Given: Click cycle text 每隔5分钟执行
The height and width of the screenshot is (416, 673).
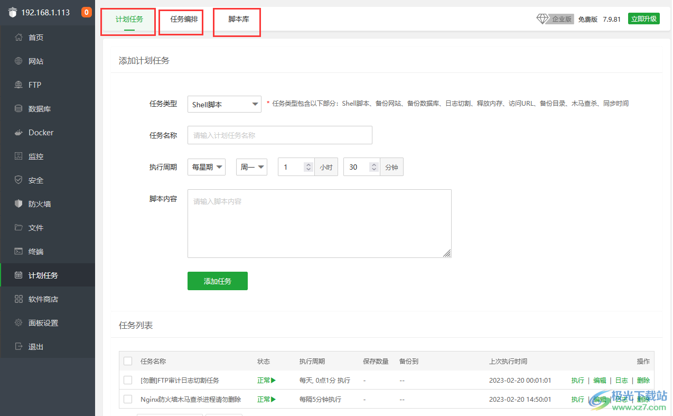Looking at the screenshot, I should click(320, 400).
